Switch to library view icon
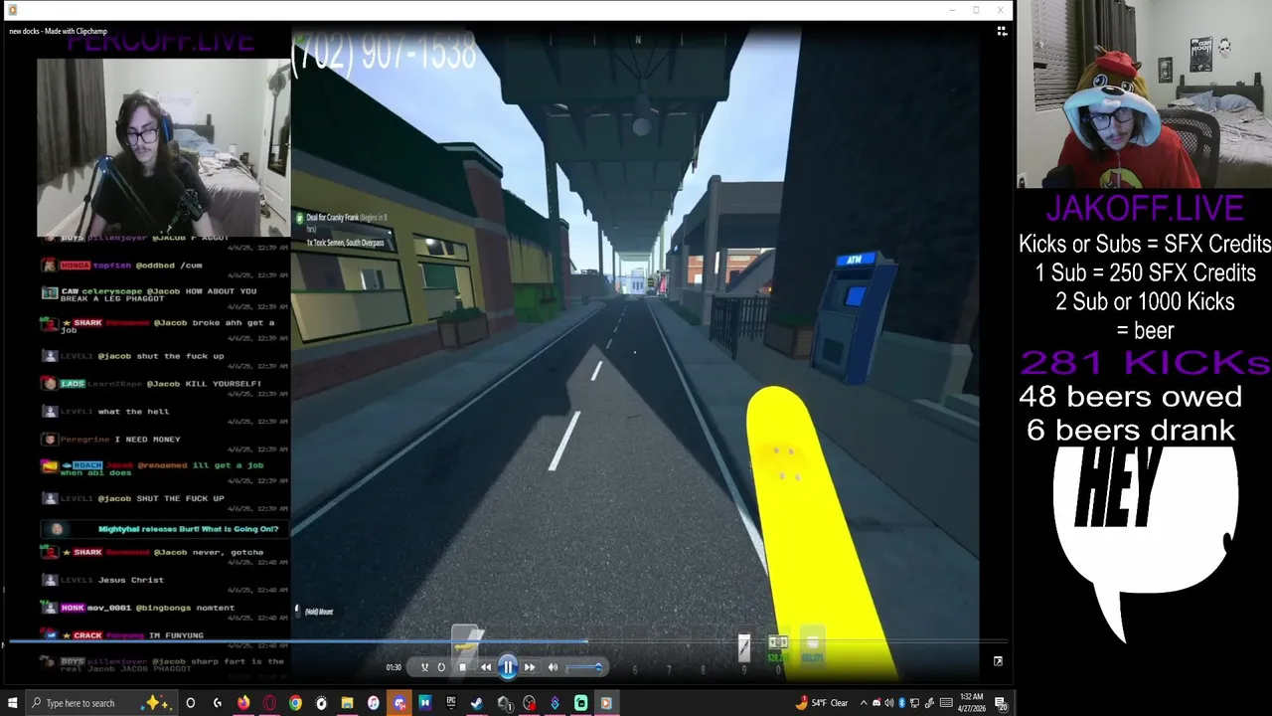 tap(1001, 31)
